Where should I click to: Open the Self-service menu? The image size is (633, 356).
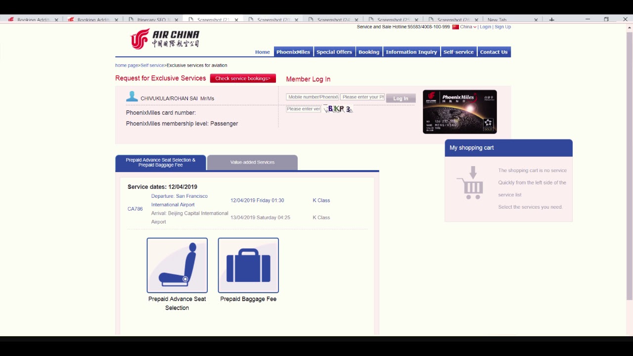pos(458,52)
